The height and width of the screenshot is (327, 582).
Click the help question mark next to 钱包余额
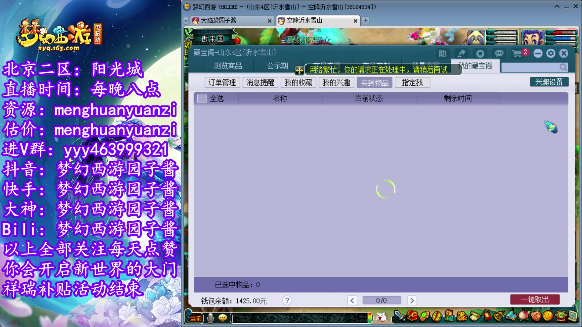coord(287,300)
